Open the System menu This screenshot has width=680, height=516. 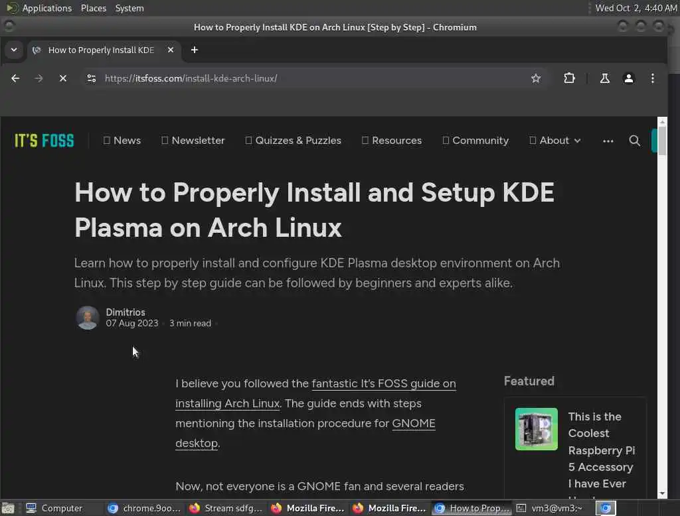point(129,8)
